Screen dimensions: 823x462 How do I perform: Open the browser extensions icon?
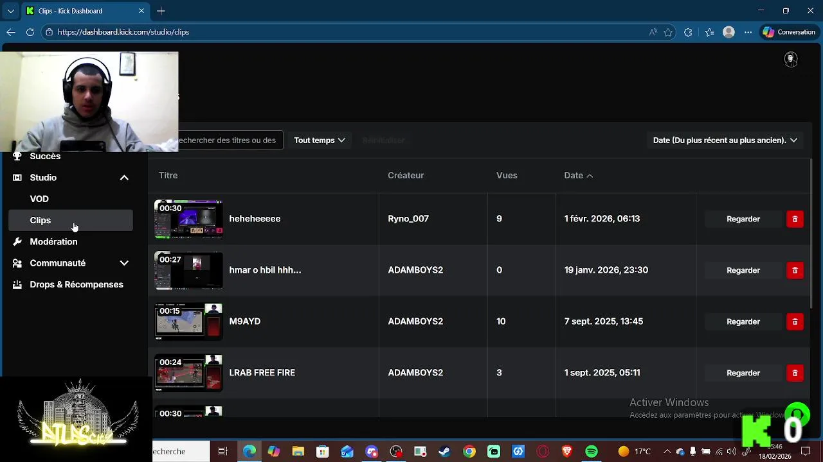tap(688, 32)
